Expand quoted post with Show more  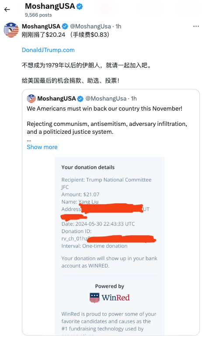[x=42, y=147]
